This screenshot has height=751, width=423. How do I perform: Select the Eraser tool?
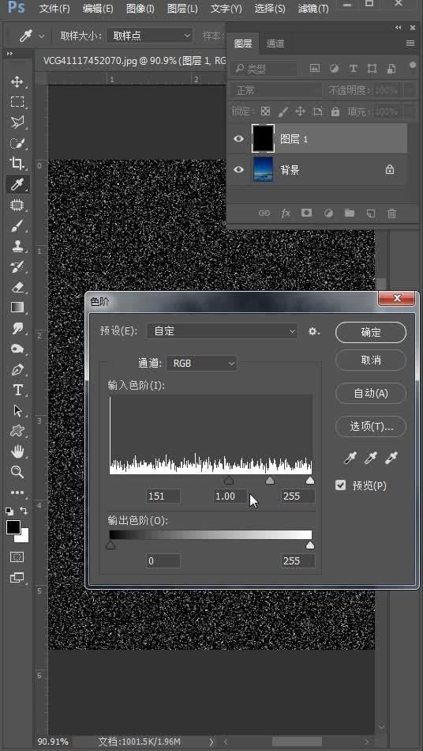coord(17,288)
